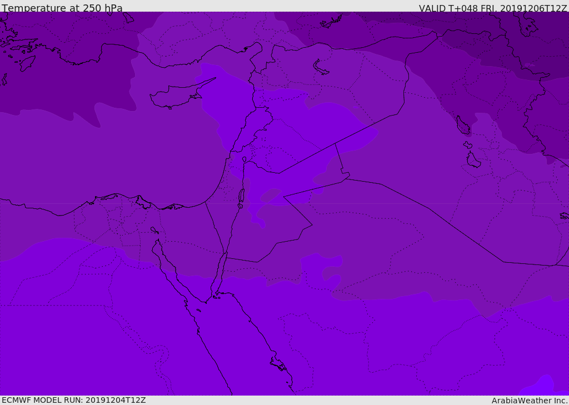
Task: Click the 'Temperature at 250 hPa' title text
Action: (x=62, y=8)
